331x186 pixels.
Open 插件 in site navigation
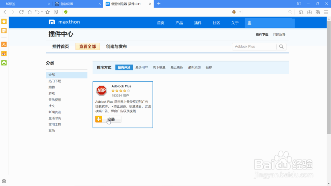click(198, 23)
